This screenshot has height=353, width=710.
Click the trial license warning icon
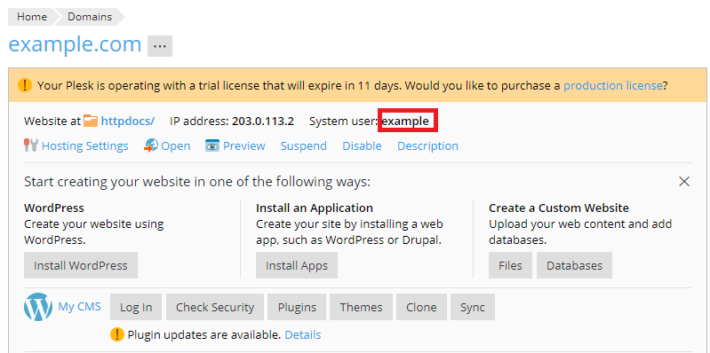25,85
